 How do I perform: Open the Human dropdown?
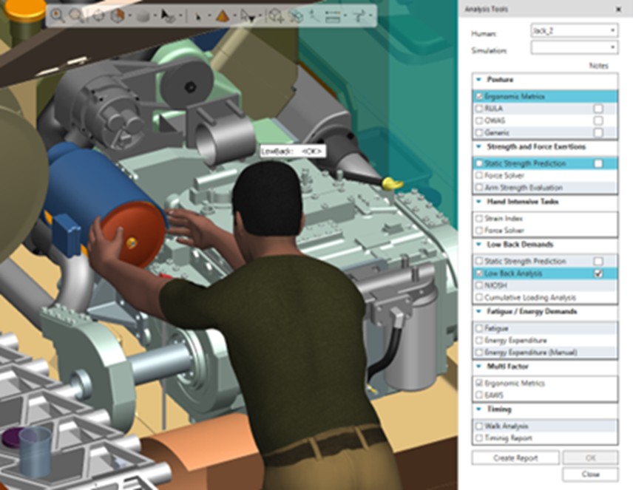[x=574, y=31]
